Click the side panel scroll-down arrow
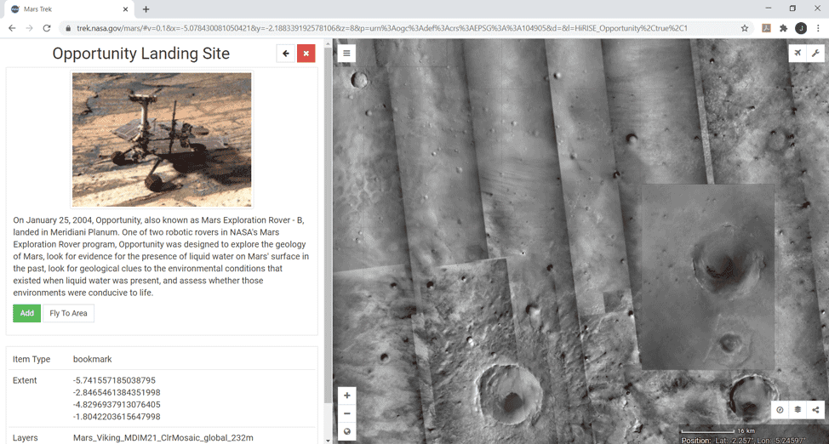829x444 pixels. tap(329, 440)
